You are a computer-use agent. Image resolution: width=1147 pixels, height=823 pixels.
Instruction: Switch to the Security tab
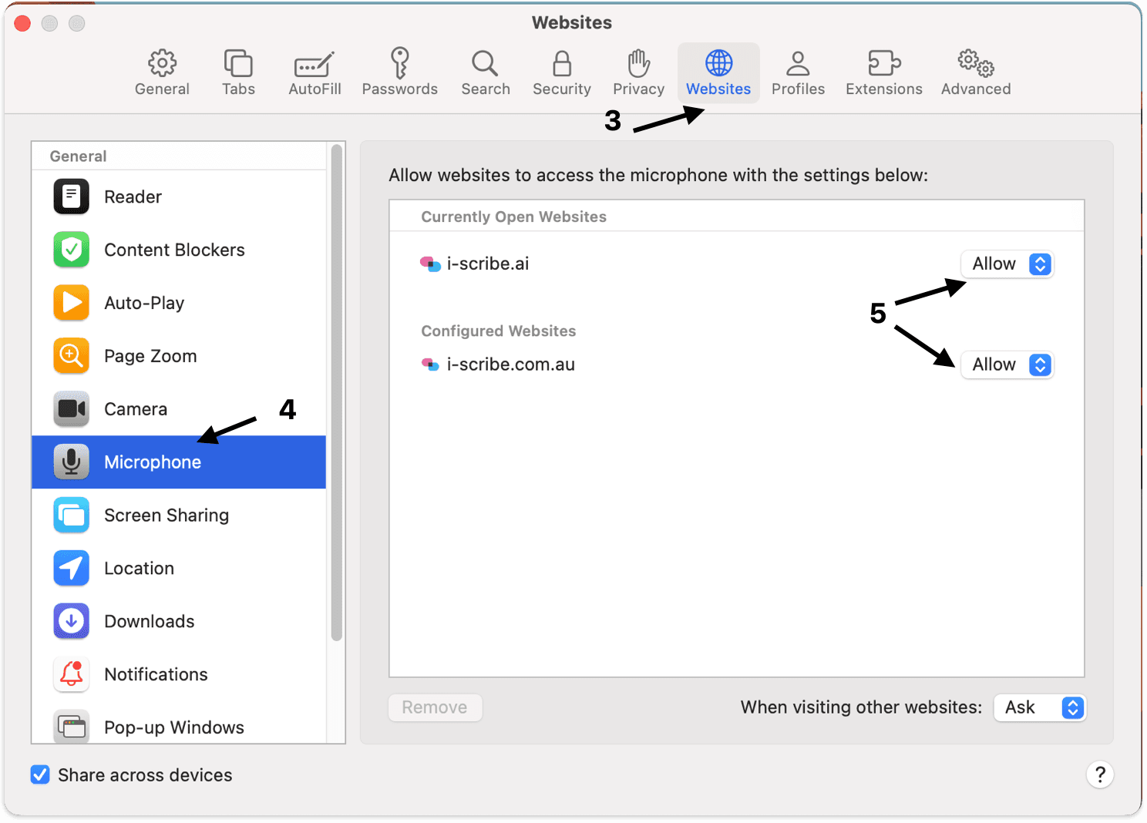pos(562,72)
